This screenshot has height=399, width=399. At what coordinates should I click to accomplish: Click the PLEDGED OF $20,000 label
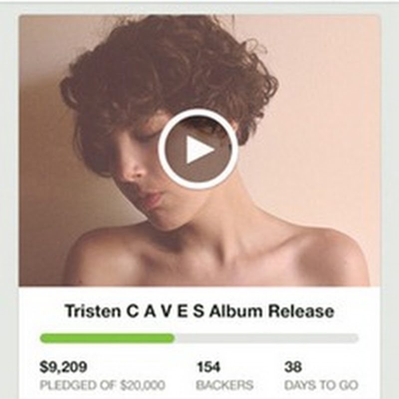point(102,385)
